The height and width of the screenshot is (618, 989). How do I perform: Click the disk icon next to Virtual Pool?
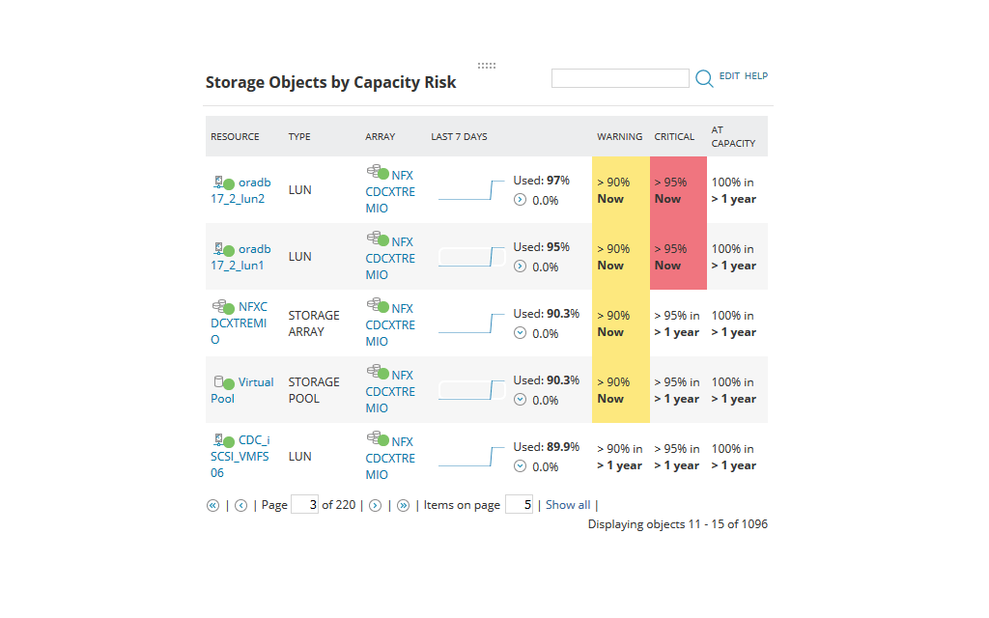[x=218, y=381]
